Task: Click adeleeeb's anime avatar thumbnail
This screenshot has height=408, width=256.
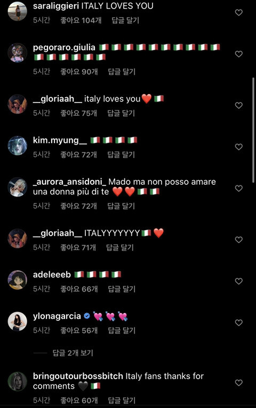Action: coord(18,280)
